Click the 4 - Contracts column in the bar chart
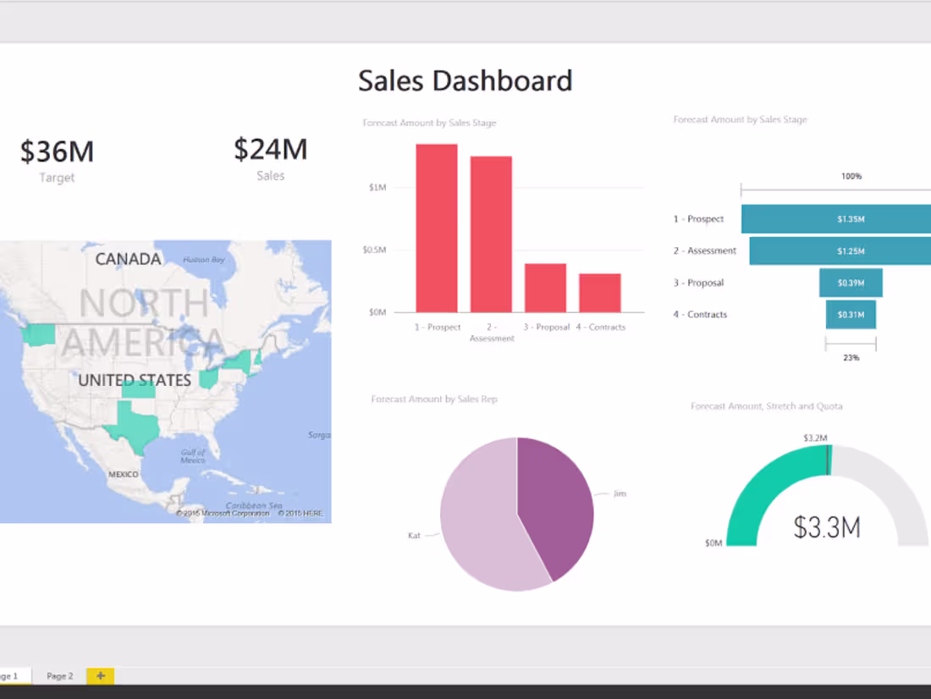 (x=601, y=292)
